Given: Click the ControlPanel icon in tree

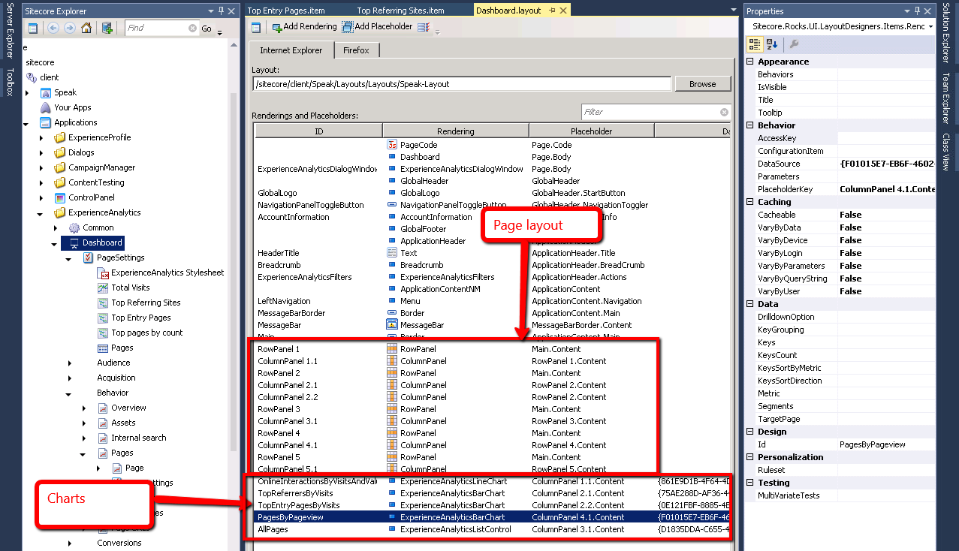Looking at the screenshot, I should click(60, 197).
